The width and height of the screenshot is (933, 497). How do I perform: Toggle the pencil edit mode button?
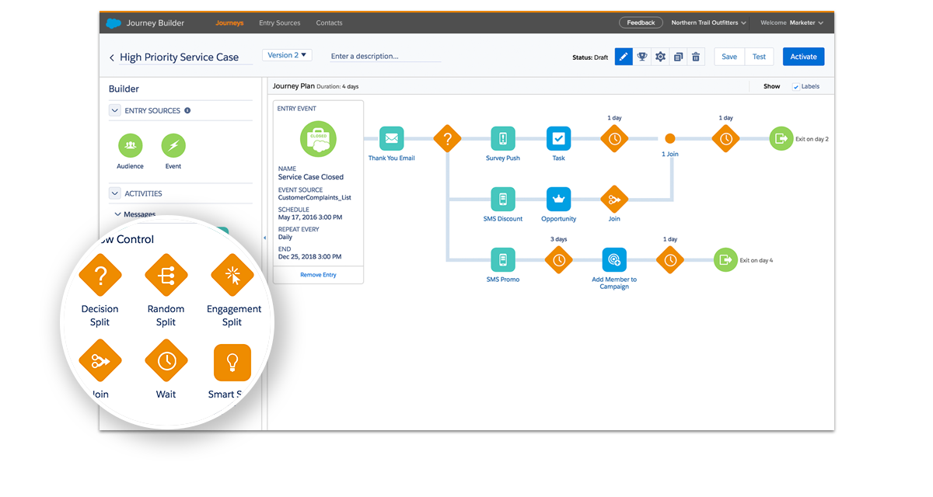(624, 57)
